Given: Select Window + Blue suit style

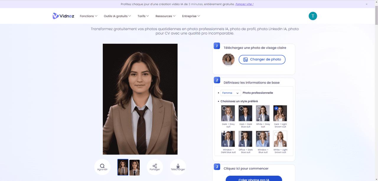Looking at the screenshot, I should (x=263, y=139).
